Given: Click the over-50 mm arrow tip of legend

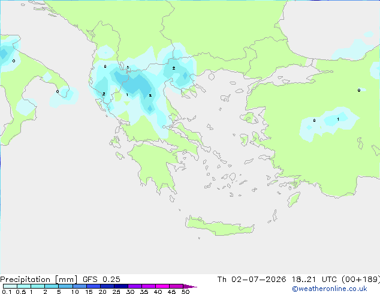Looking at the screenshot, I should [x=190, y=286].
